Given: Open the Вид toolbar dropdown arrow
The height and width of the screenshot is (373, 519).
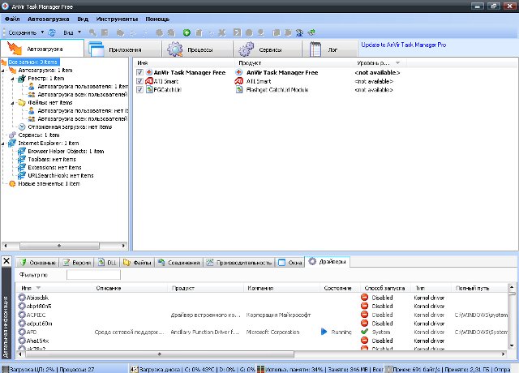Looking at the screenshot, I should (79, 32).
